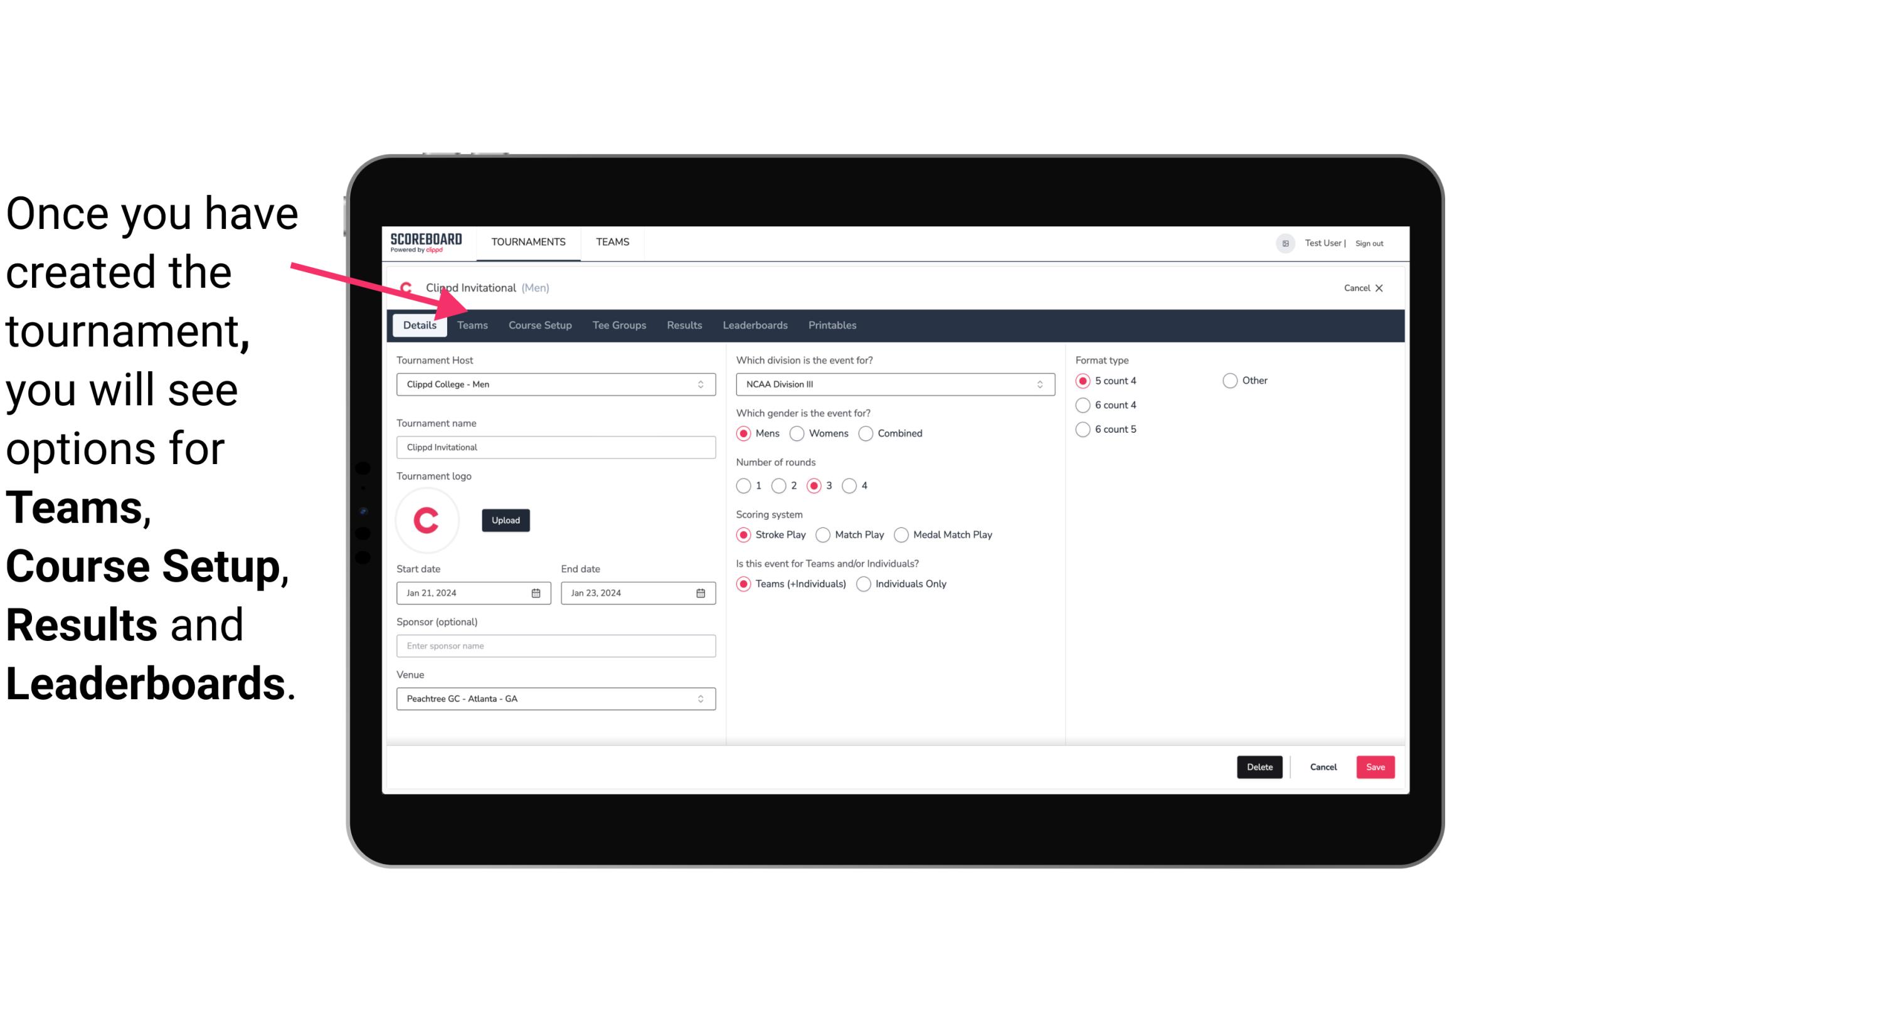Viewport: 1898px width, 1021px height.
Task: Click the Save button
Action: coord(1375,767)
